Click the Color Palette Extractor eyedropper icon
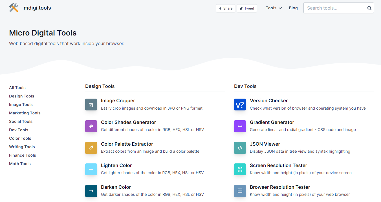This screenshot has width=381, height=202. (91, 148)
